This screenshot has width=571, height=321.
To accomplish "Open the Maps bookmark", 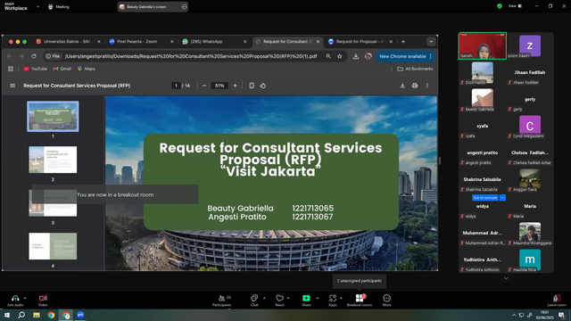I will pyautogui.click(x=87, y=69).
